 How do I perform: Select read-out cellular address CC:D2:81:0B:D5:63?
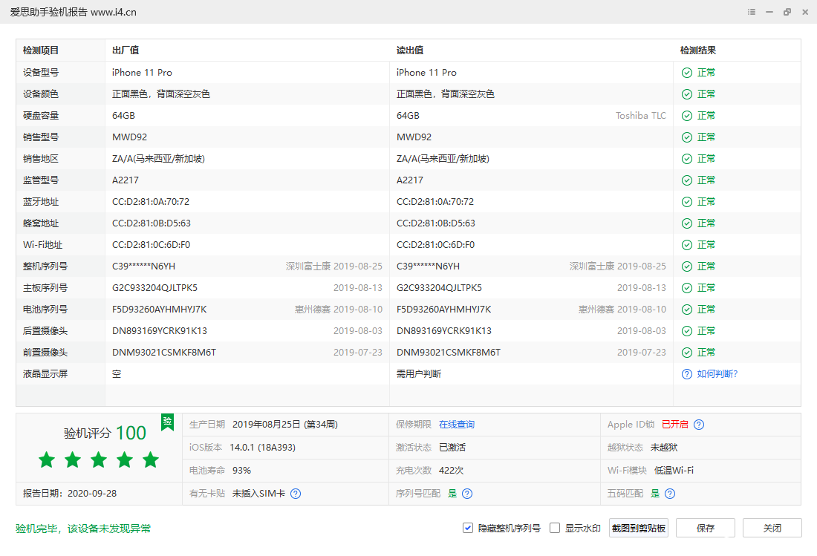point(435,223)
